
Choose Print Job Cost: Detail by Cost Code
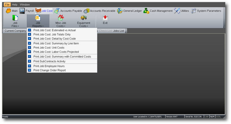62,39
